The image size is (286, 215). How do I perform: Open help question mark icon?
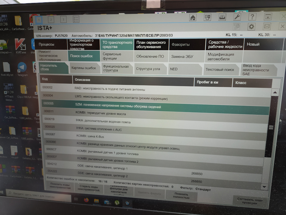click(x=252, y=17)
